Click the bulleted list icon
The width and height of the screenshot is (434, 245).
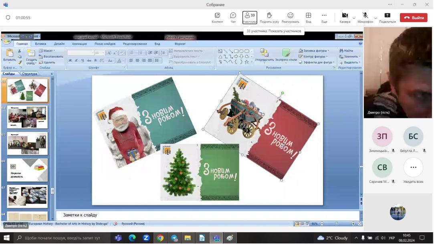point(131,53)
